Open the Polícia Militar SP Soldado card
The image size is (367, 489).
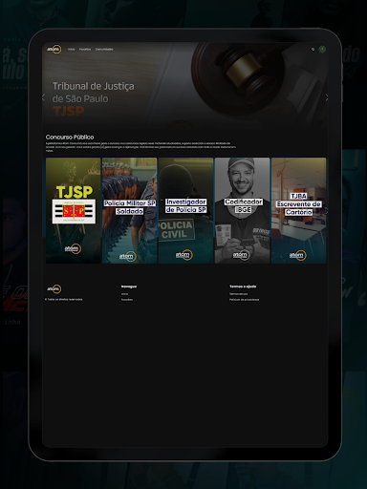pyautogui.click(x=130, y=210)
